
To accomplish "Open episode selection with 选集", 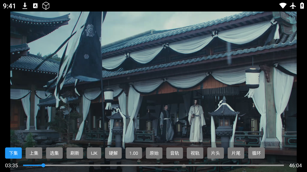I will 54,153.
